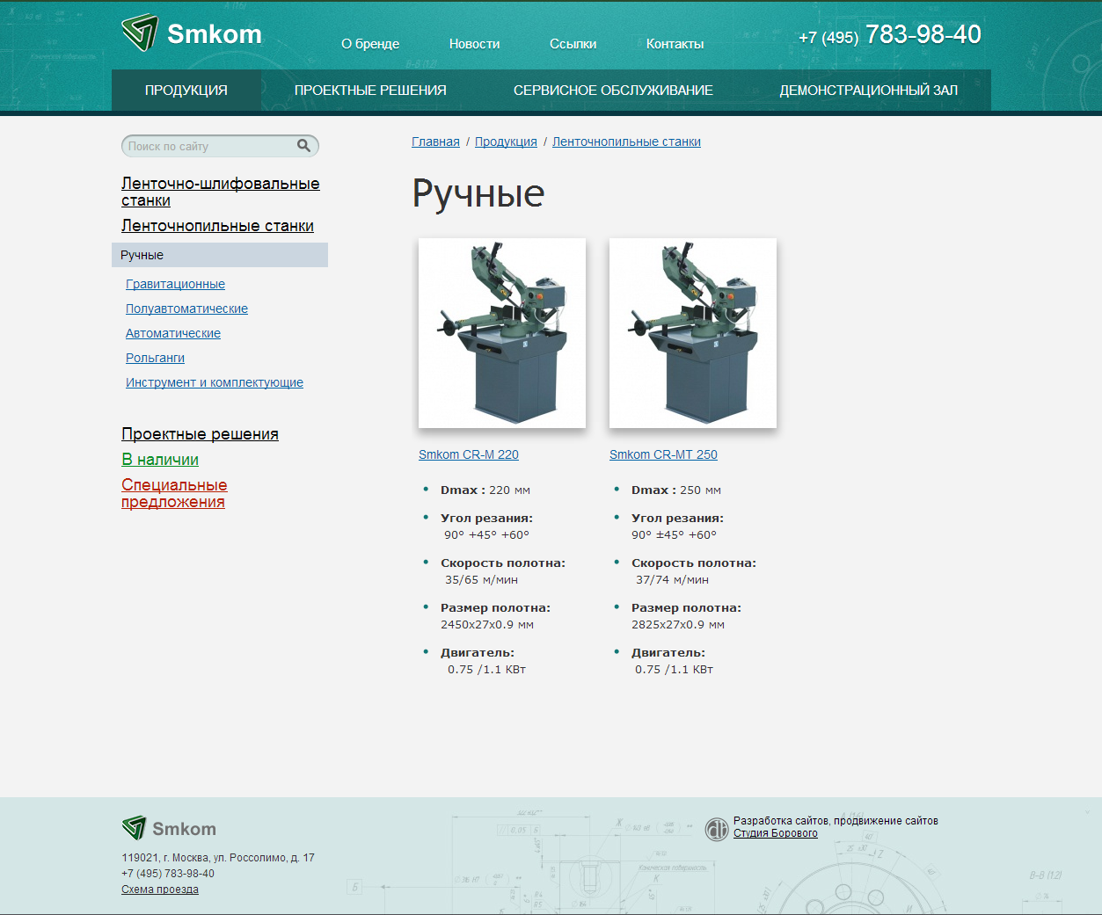
Task: Click the Ручные page heading
Action: (x=478, y=193)
